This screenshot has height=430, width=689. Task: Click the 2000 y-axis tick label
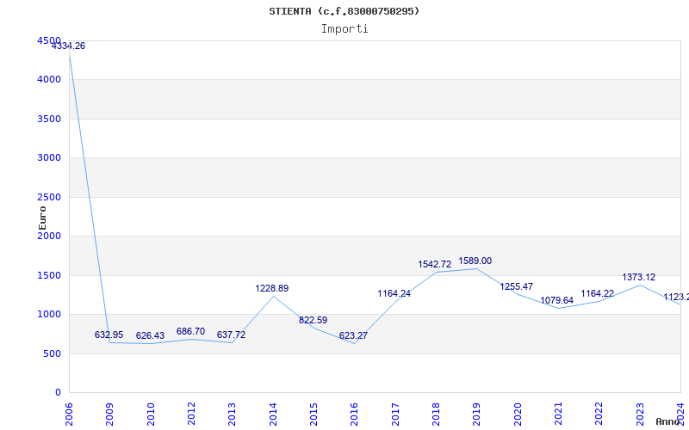pyautogui.click(x=49, y=236)
